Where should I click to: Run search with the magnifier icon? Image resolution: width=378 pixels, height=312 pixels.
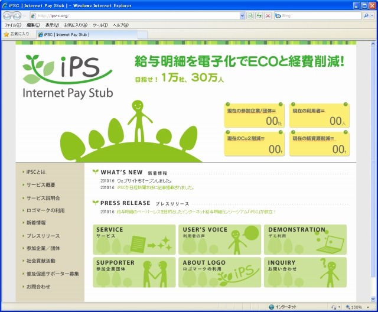pos(366,16)
